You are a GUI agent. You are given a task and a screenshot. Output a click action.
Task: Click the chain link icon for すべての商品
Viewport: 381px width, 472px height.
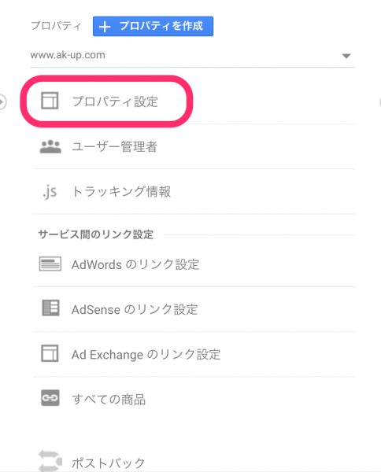tap(50, 398)
